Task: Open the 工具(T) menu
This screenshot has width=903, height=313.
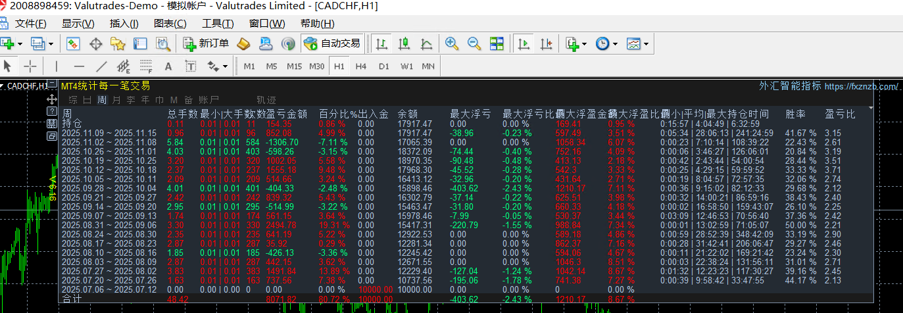Action: (x=218, y=24)
